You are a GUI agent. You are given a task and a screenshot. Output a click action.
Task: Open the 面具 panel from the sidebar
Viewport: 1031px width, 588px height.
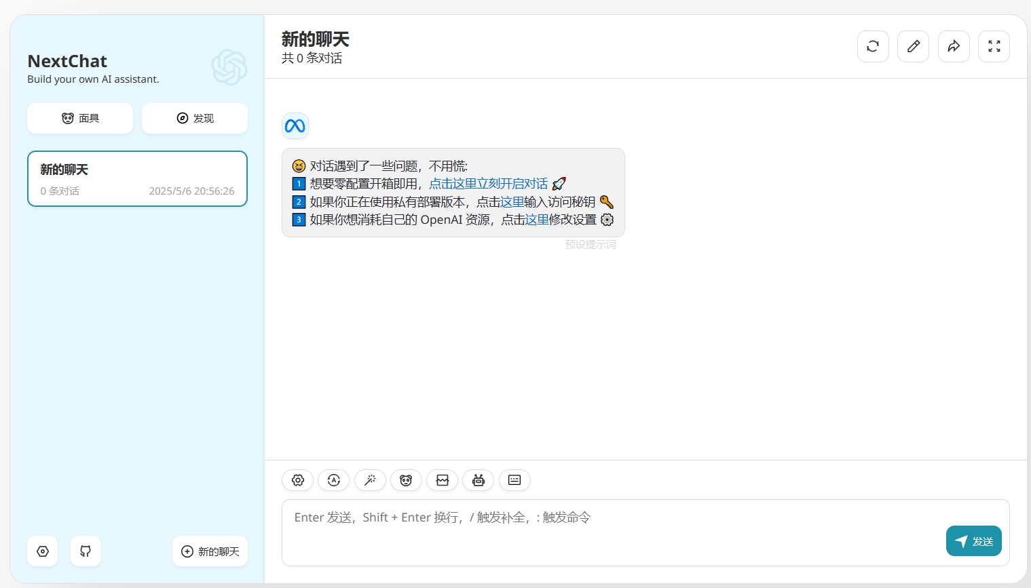pos(80,118)
